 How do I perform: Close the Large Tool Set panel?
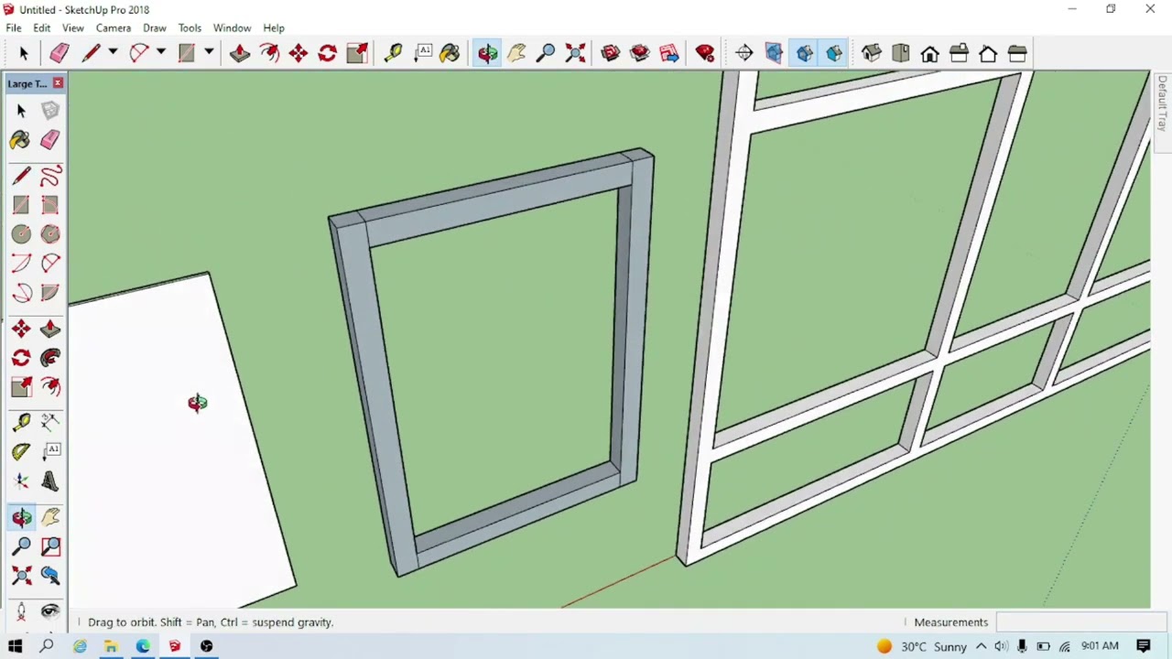point(58,83)
